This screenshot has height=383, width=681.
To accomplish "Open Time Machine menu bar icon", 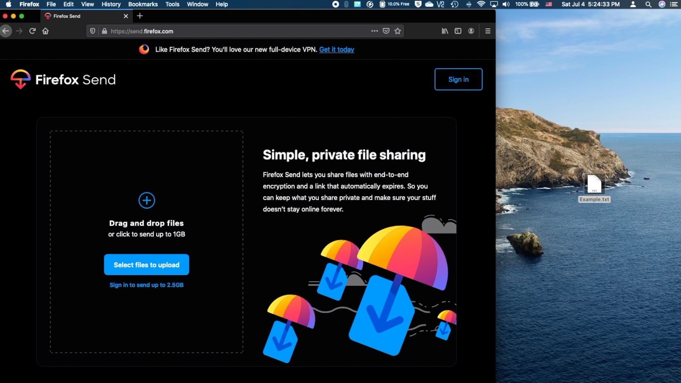I will 454,4.
